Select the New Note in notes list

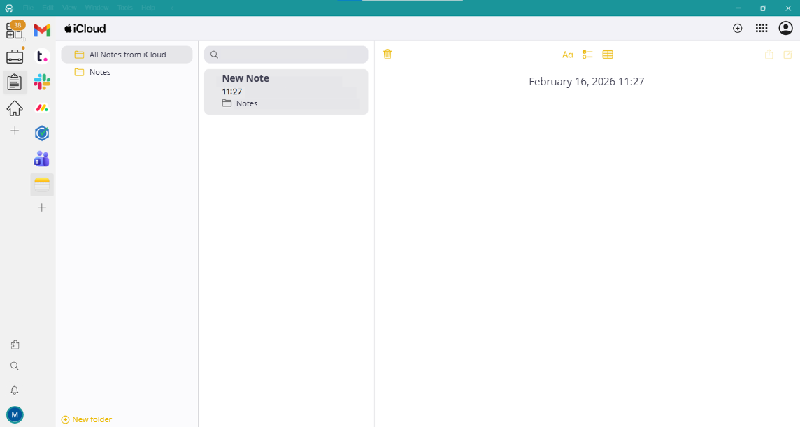[x=285, y=91]
